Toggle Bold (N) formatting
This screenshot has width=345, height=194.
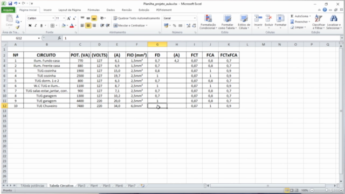coord(30,25)
